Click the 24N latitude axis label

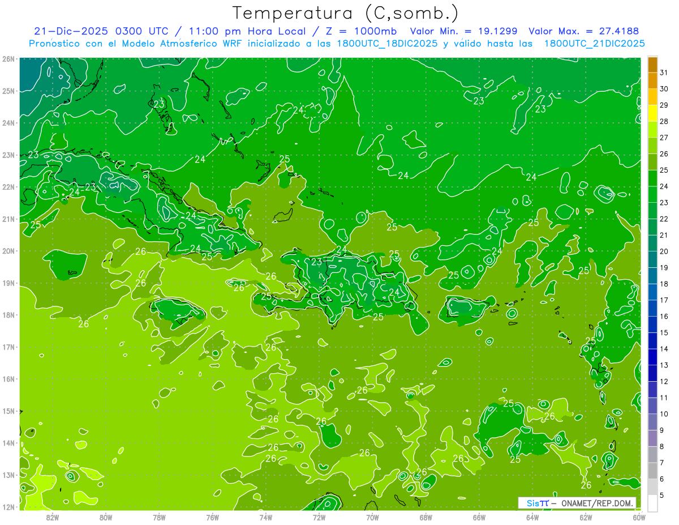tap(8, 123)
